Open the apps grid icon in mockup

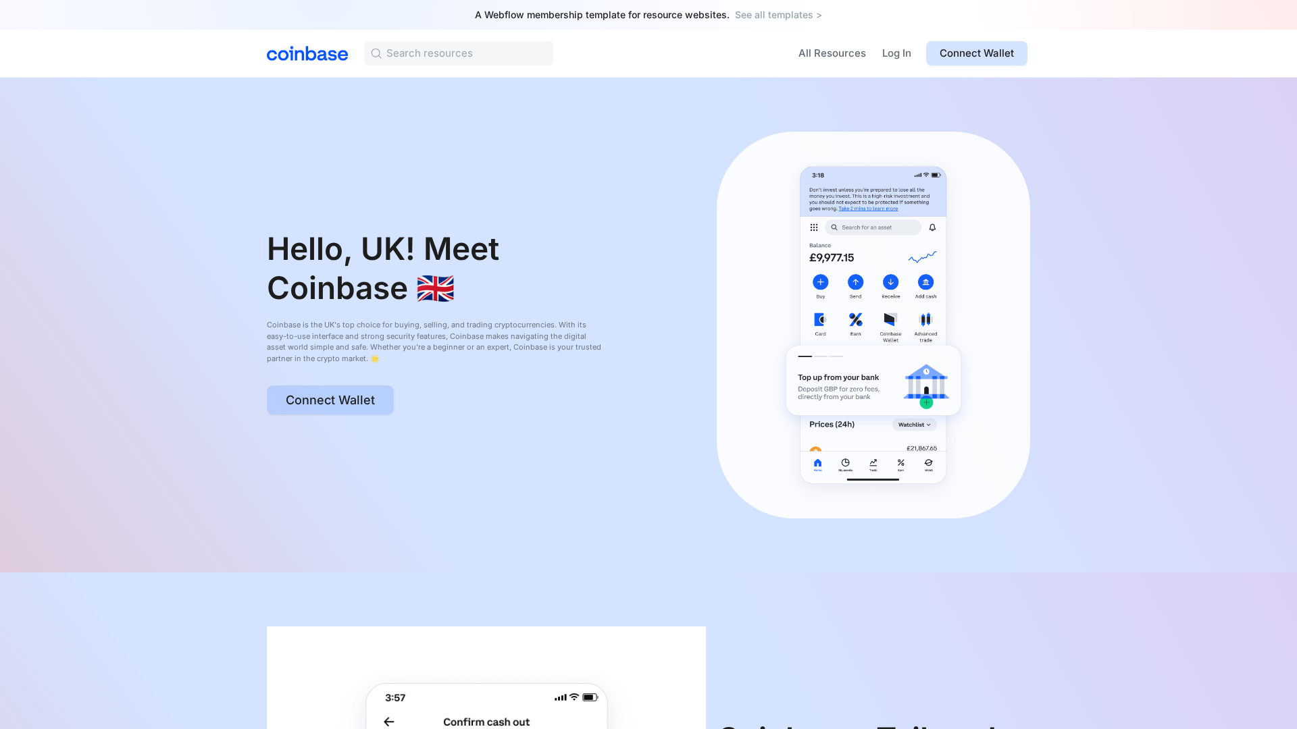(814, 227)
